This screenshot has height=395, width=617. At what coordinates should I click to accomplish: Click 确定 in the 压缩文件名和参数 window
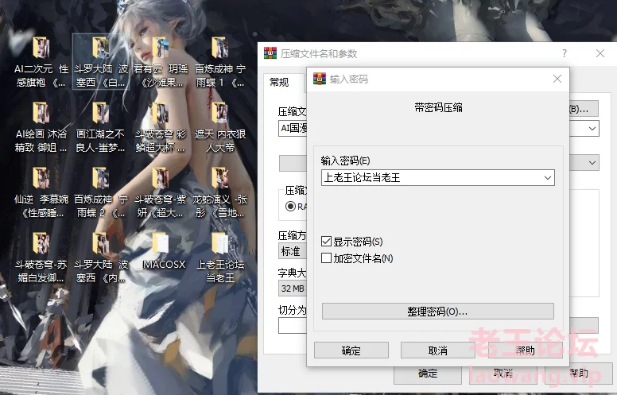click(428, 373)
